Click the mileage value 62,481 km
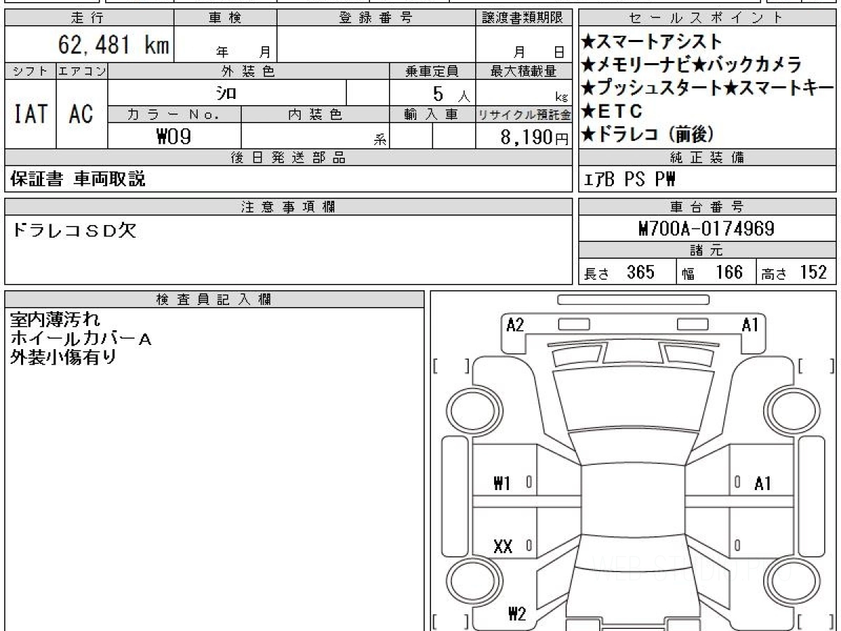 coord(113,45)
